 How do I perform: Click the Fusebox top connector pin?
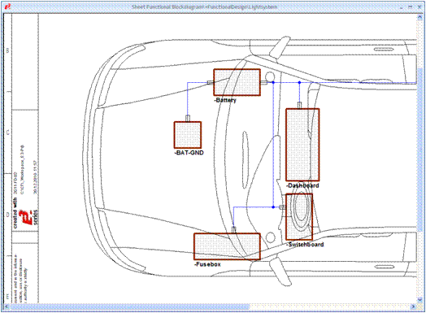[233, 230]
